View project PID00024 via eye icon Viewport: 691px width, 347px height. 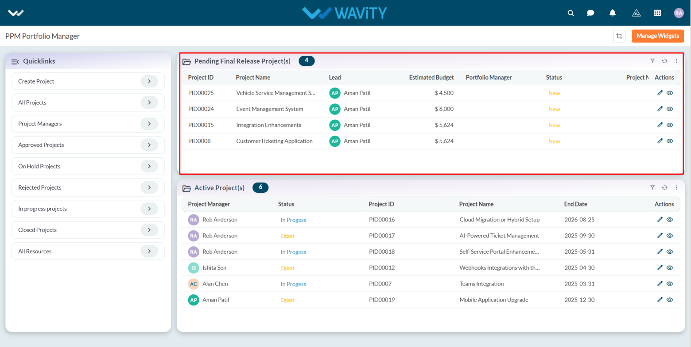click(x=670, y=109)
